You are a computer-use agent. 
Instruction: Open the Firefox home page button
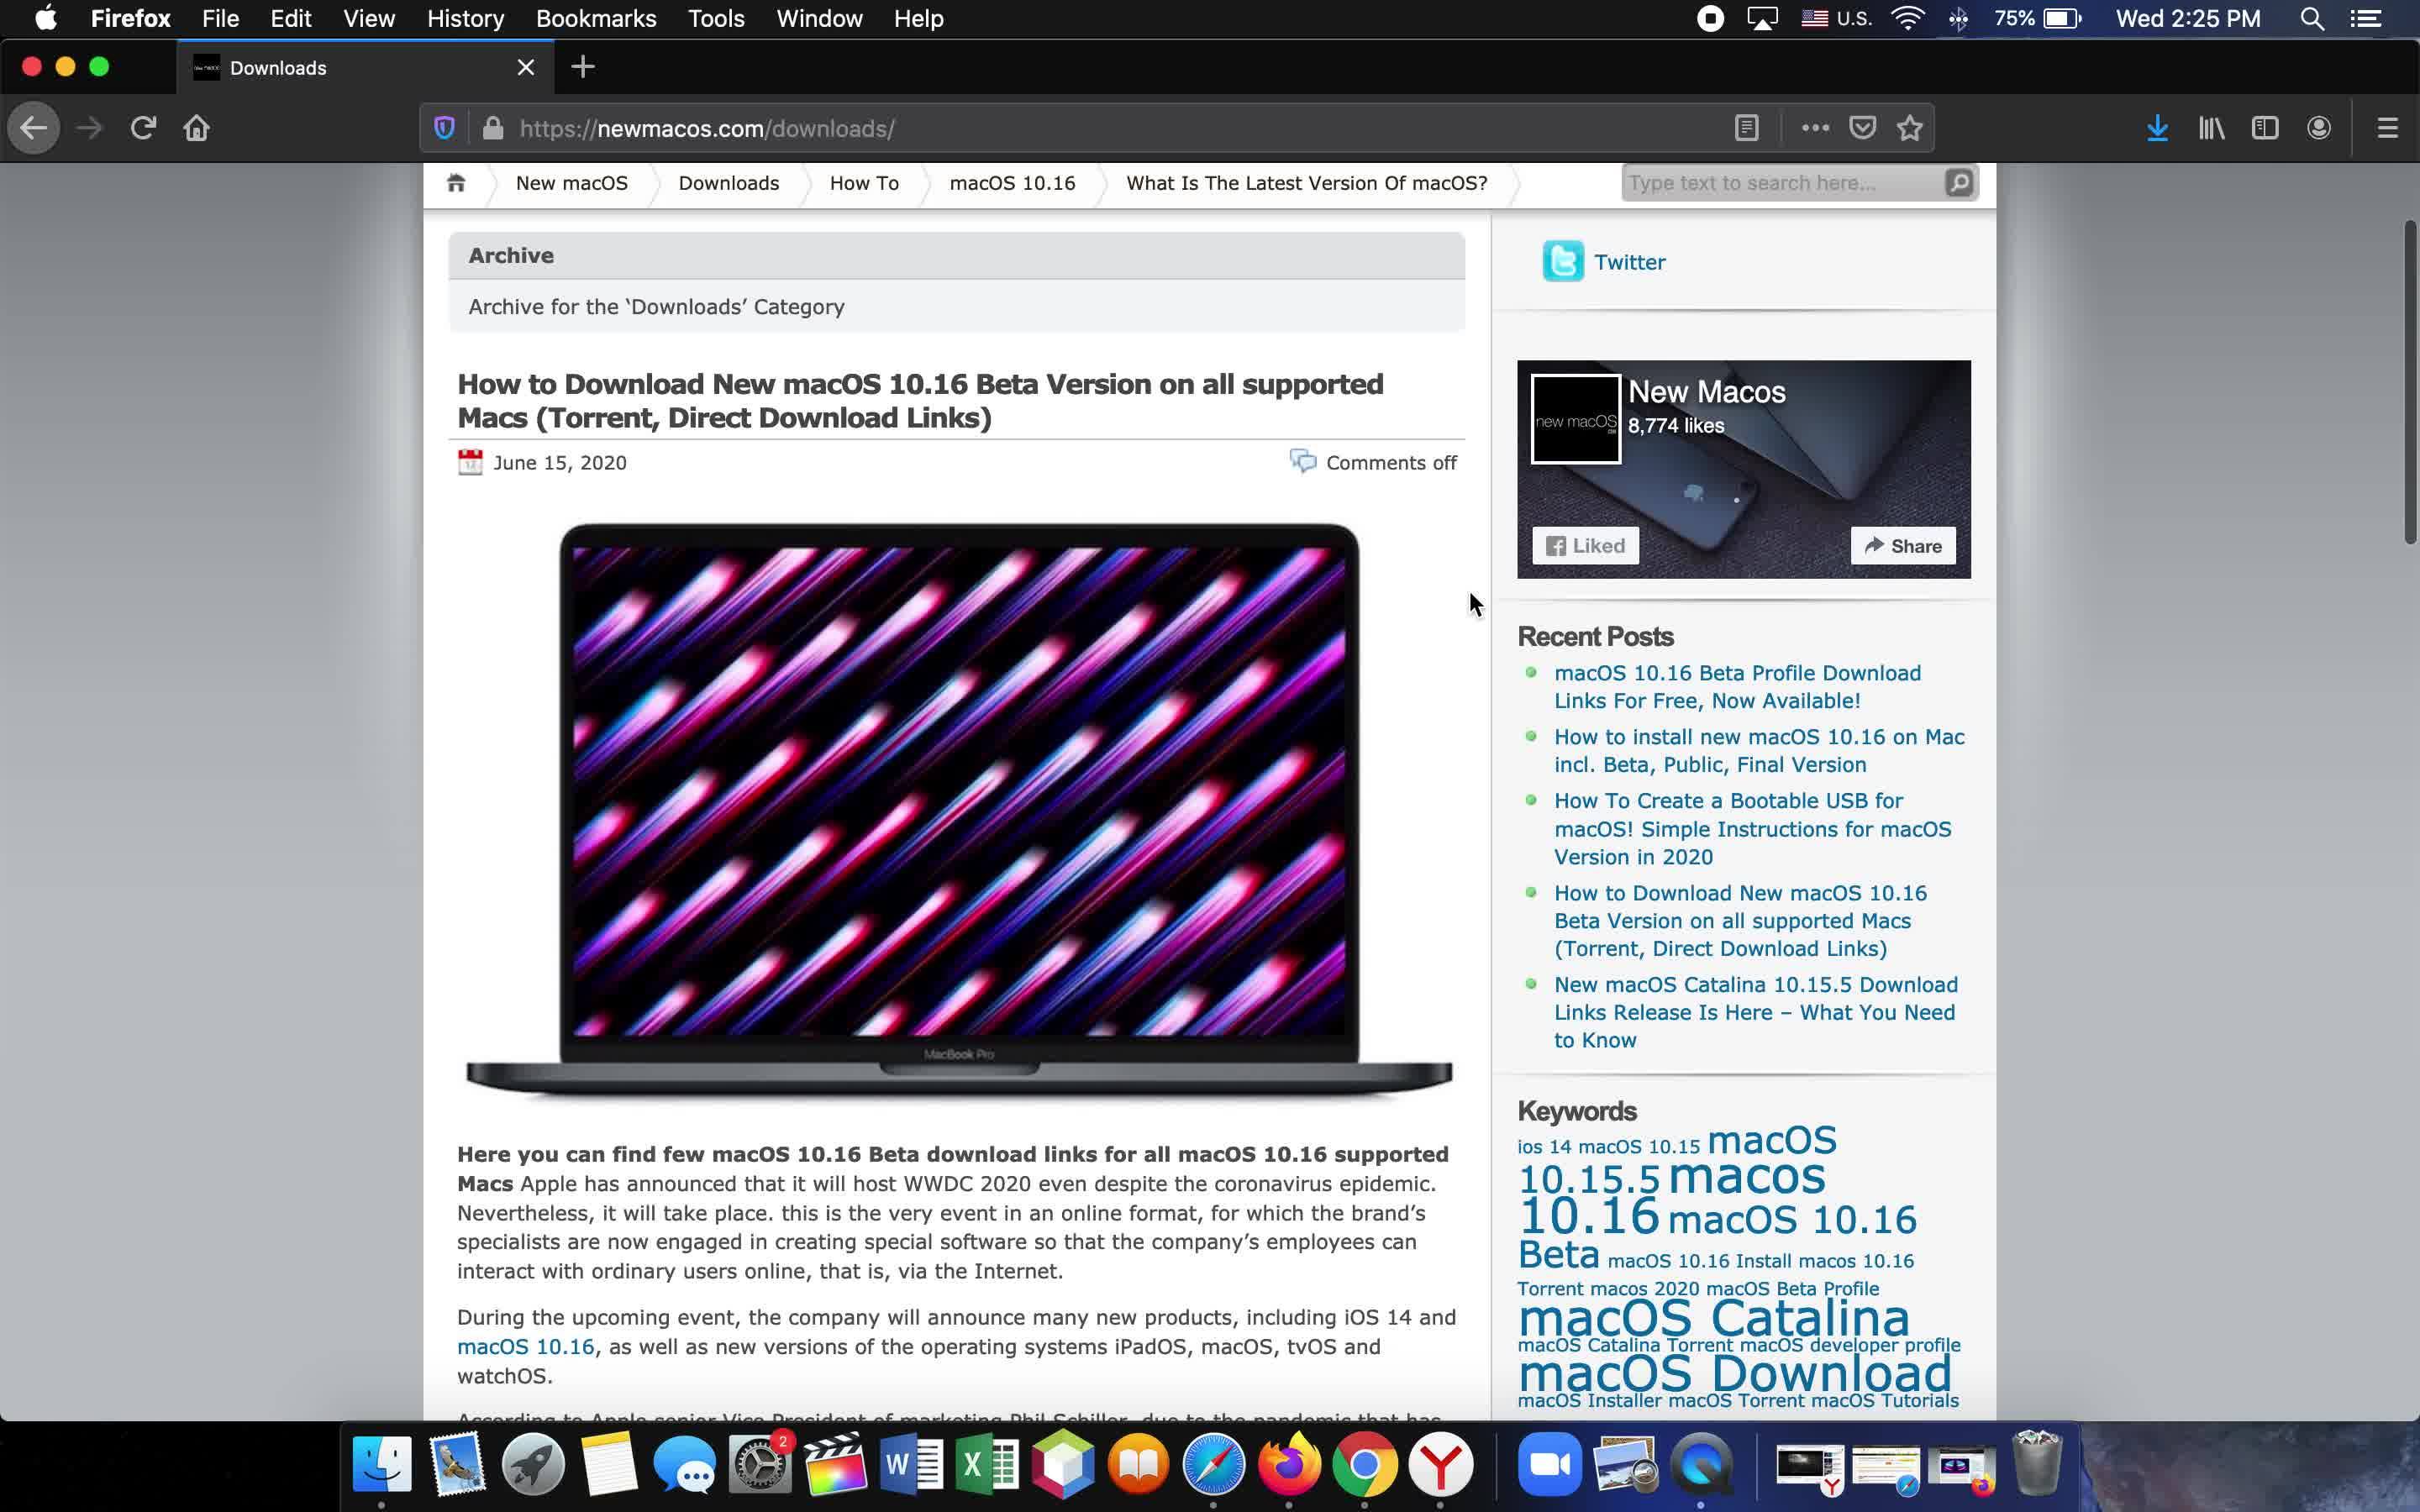(196, 128)
